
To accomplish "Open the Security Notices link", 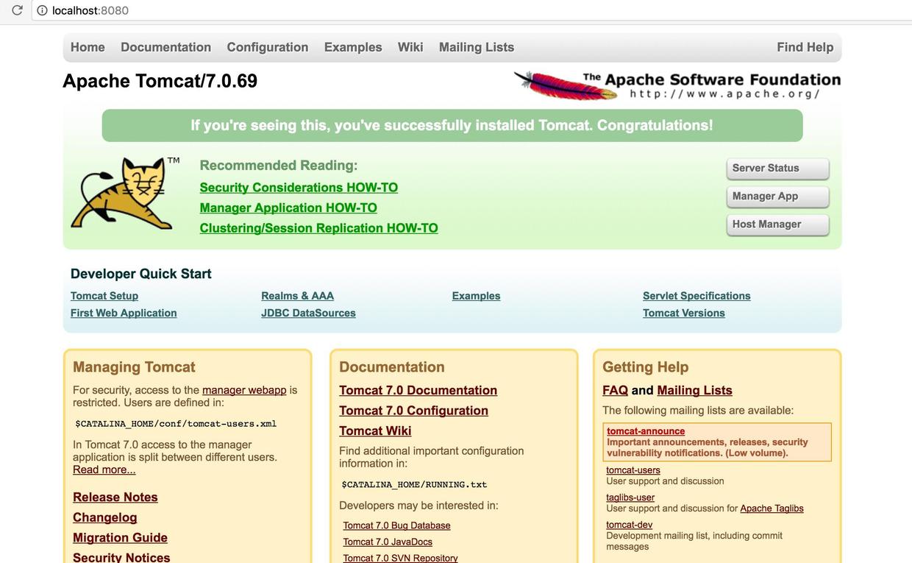I will 121,557.
